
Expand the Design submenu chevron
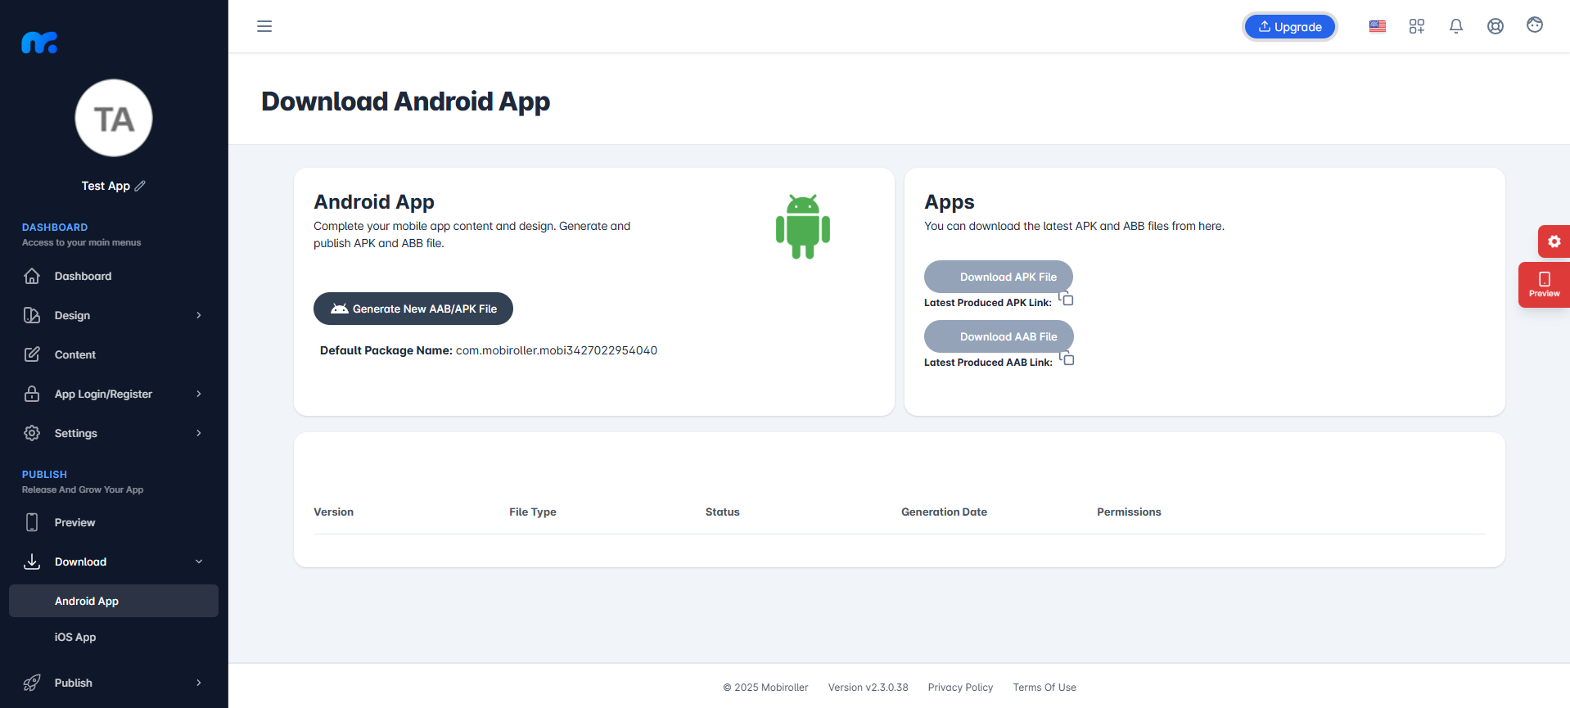click(199, 315)
